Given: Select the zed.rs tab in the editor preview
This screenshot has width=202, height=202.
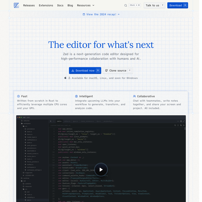Looking at the screenshot, I should point(59,121).
